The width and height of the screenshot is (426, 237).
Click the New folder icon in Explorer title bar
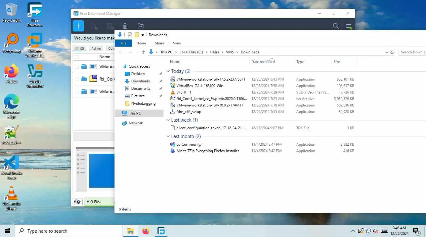tap(137, 35)
